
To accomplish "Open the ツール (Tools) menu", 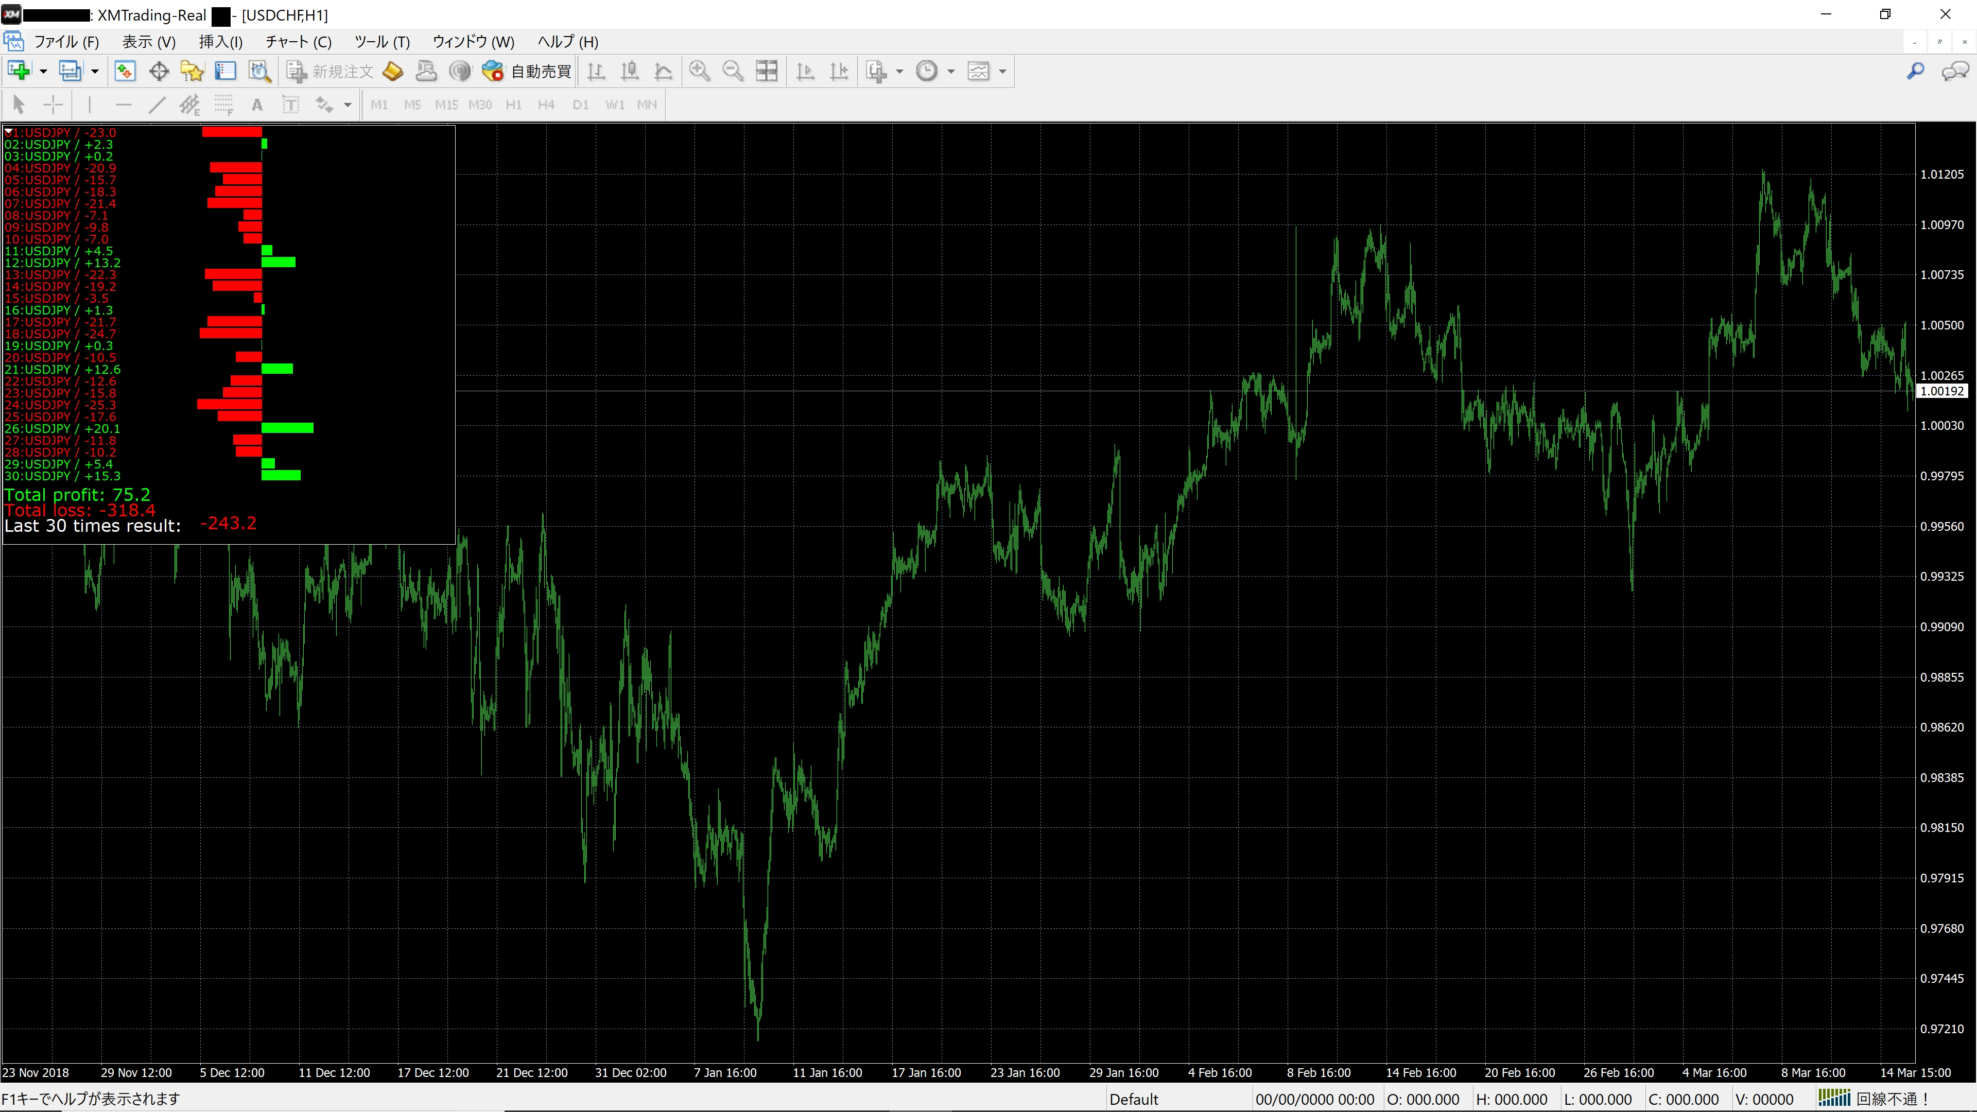I will 381,41.
